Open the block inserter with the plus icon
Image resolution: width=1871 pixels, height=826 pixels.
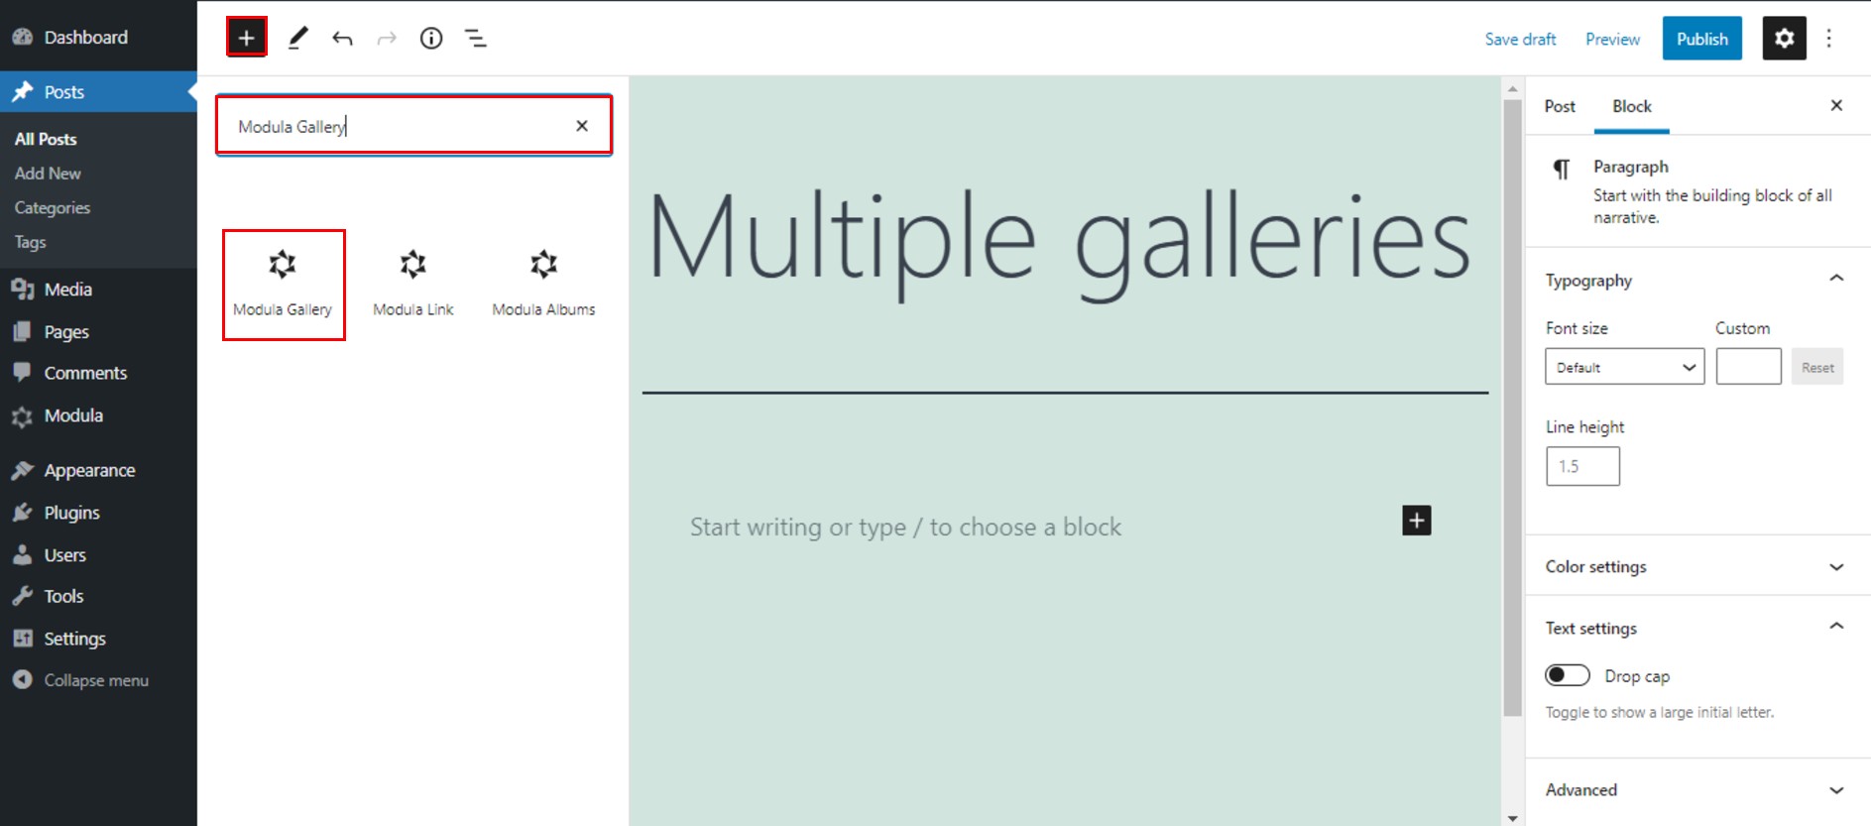(247, 38)
